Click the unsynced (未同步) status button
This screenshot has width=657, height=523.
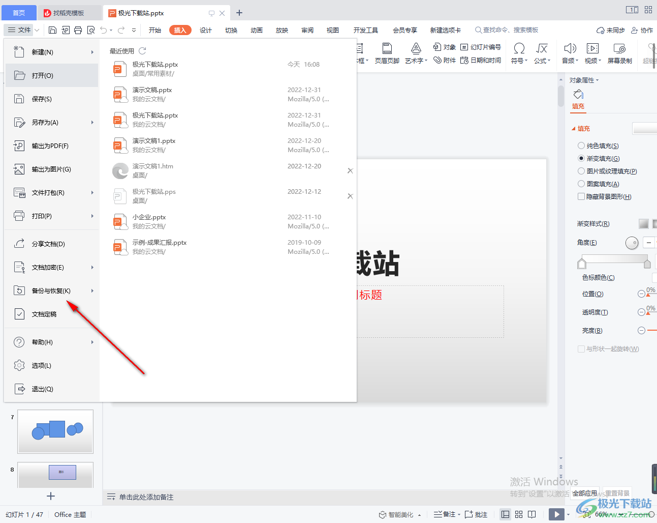click(611, 30)
